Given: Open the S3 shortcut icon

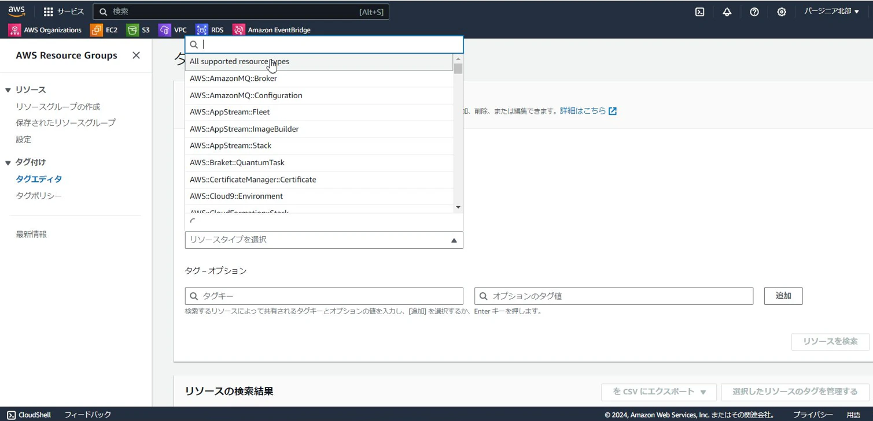Looking at the screenshot, I should pos(132,30).
